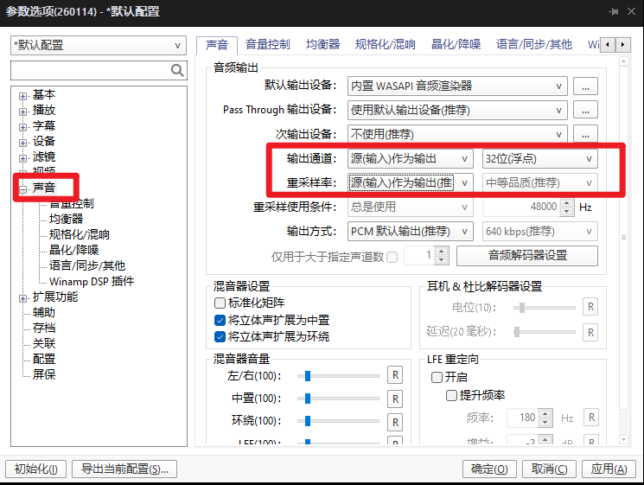Click the search magnifier icon
Viewport: 644px width, 485px height.
[177, 71]
